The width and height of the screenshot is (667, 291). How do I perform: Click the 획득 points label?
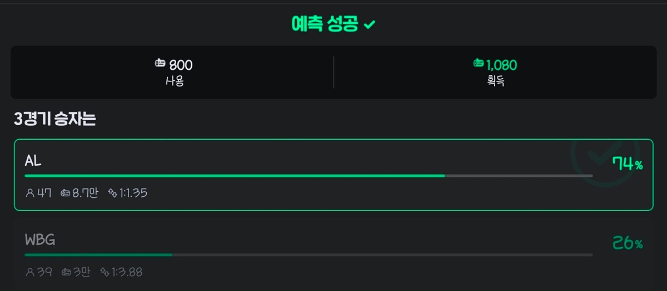click(x=495, y=81)
